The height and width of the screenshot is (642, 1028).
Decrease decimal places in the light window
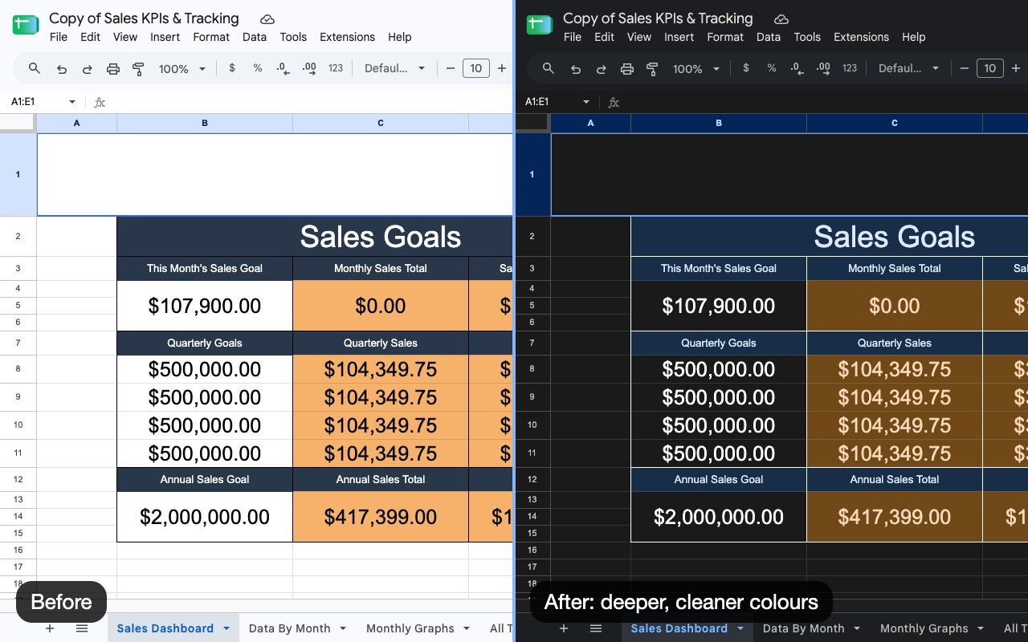pyautogui.click(x=283, y=69)
